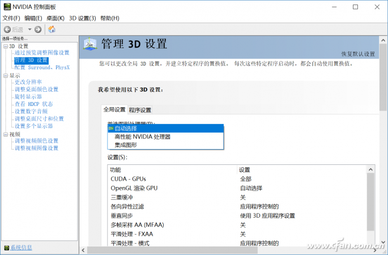Click the settings list scroll up arrow
This screenshot has height=255, width=388.
click(x=370, y=169)
